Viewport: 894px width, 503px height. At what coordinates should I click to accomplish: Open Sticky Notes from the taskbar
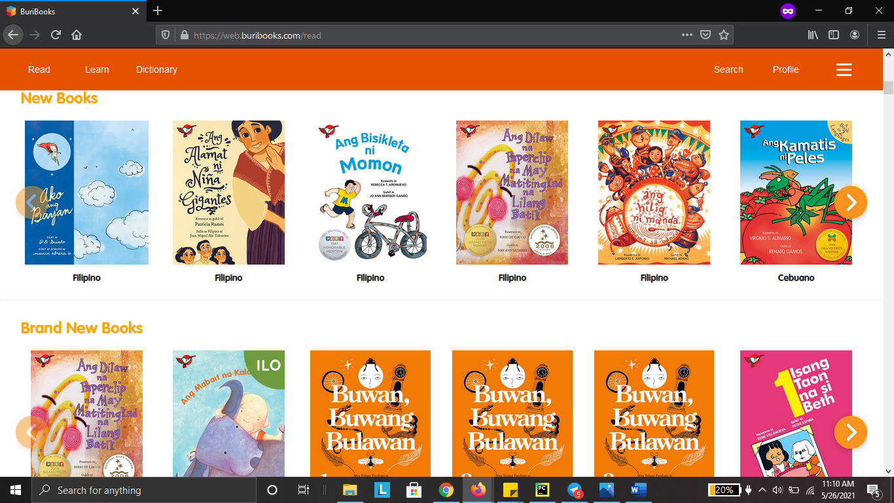coord(510,490)
